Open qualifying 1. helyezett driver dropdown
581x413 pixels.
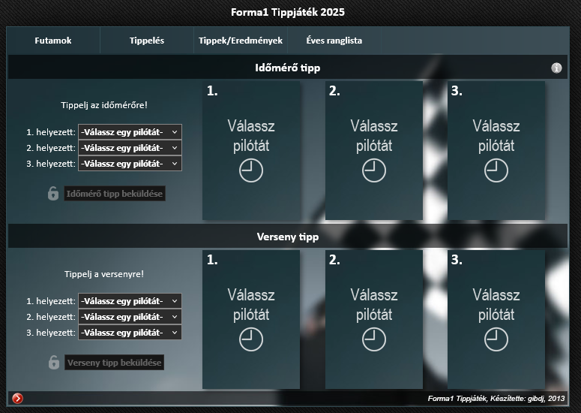pyautogui.click(x=130, y=132)
